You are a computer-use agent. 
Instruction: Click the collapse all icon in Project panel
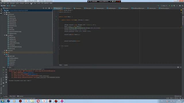(46, 8)
